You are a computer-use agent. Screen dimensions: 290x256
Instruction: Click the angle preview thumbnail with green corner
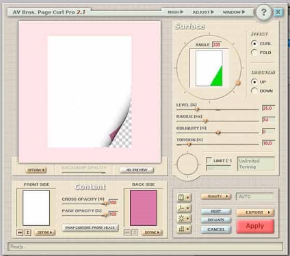point(209,68)
